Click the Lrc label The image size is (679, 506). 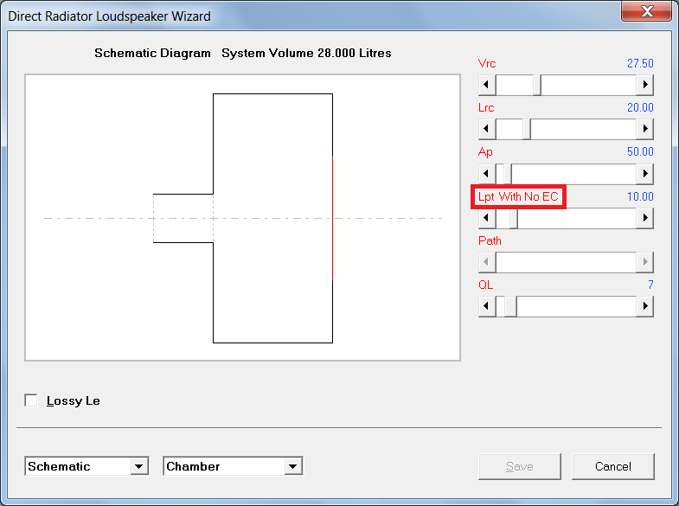486,108
